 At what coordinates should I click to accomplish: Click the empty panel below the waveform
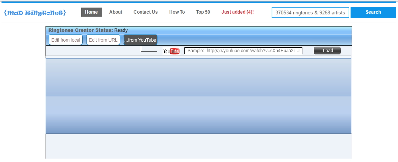[198, 146]
